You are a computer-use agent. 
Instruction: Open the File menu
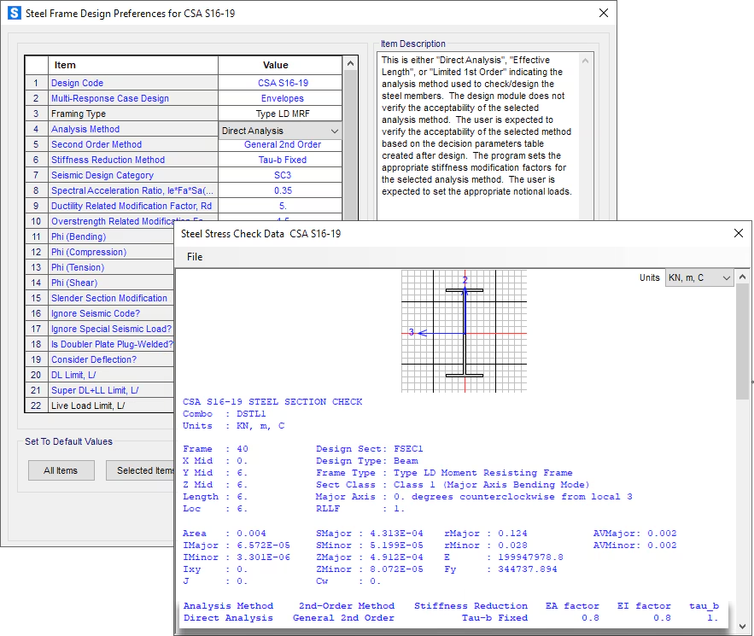195,257
